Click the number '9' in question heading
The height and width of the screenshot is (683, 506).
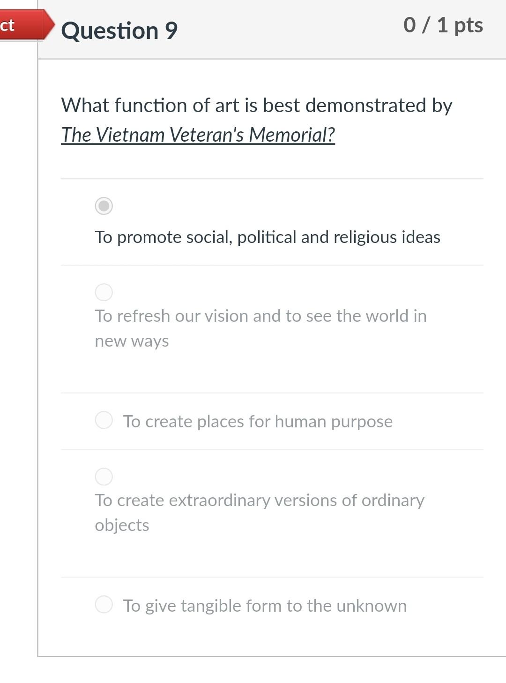click(x=171, y=30)
